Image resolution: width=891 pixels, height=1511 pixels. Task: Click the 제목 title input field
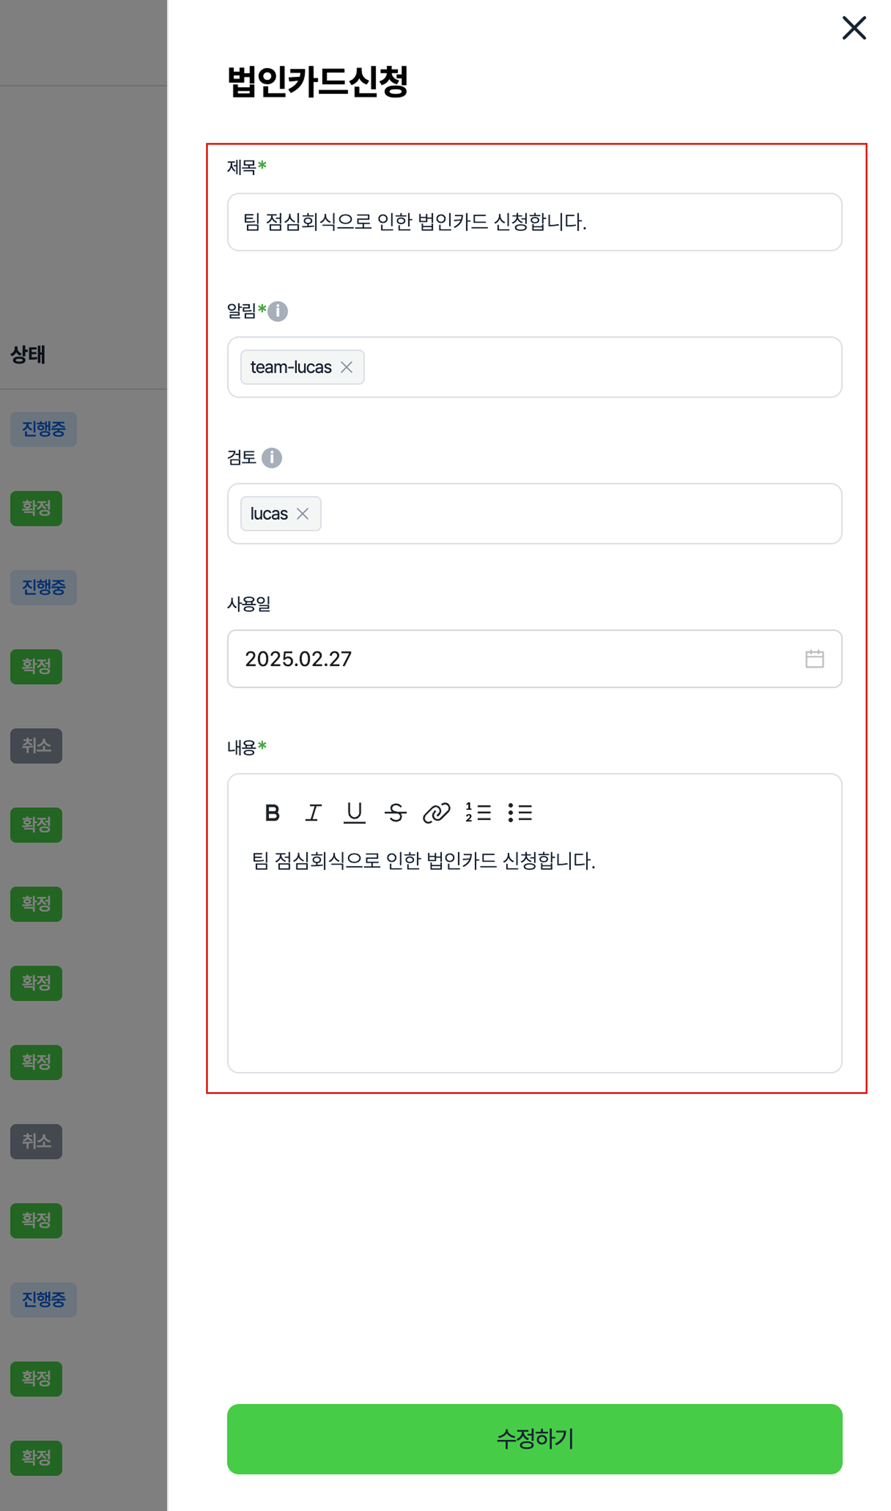pos(534,222)
